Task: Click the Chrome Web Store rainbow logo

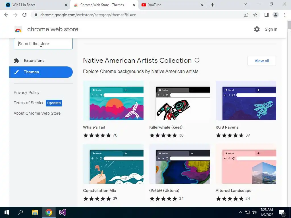Action: pyautogui.click(x=18, y=29)
